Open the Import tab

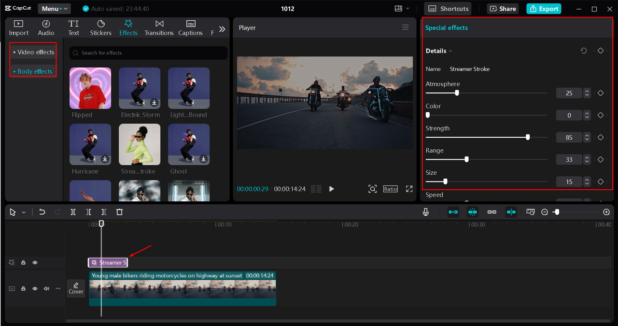[x=19, y=28]
